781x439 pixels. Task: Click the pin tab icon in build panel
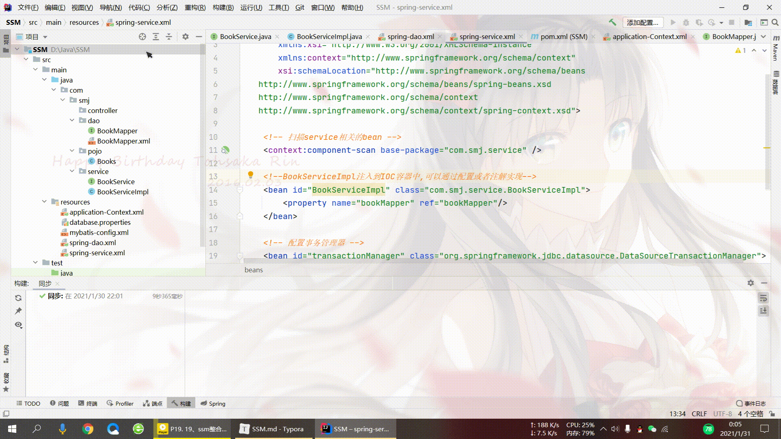[x=18, y=311]
